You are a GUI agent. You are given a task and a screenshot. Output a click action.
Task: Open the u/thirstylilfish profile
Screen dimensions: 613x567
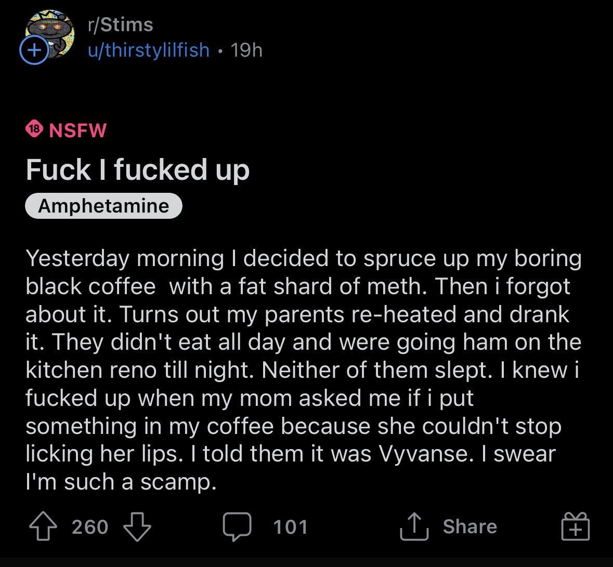[148, 50]
